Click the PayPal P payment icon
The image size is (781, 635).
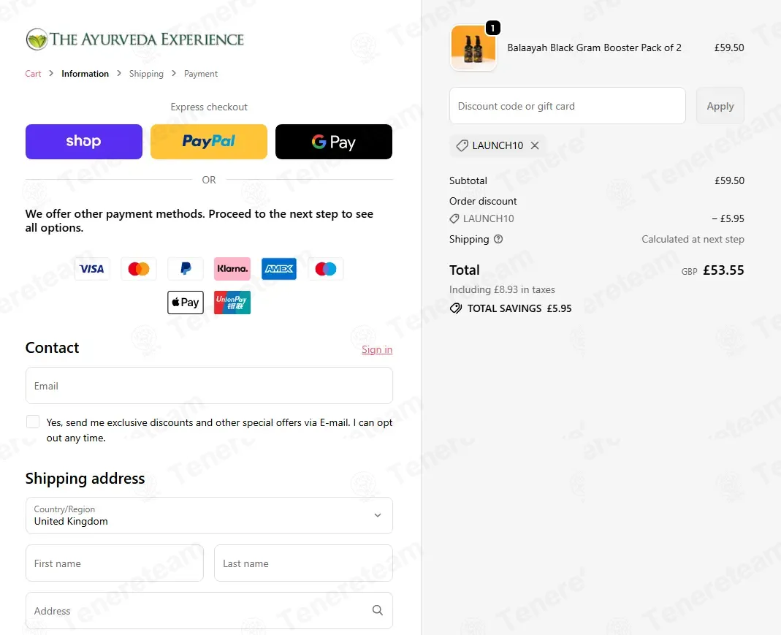[186, 269]
